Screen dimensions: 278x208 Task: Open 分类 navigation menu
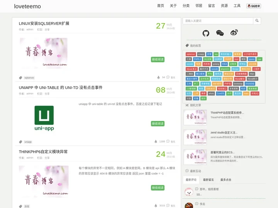pyautogui.click(x=186, y=6)
